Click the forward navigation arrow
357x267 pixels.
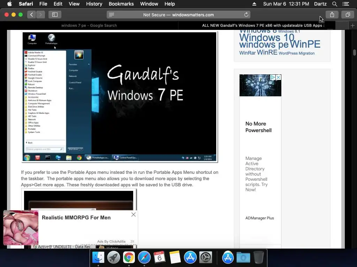click(x=40, y=15)
